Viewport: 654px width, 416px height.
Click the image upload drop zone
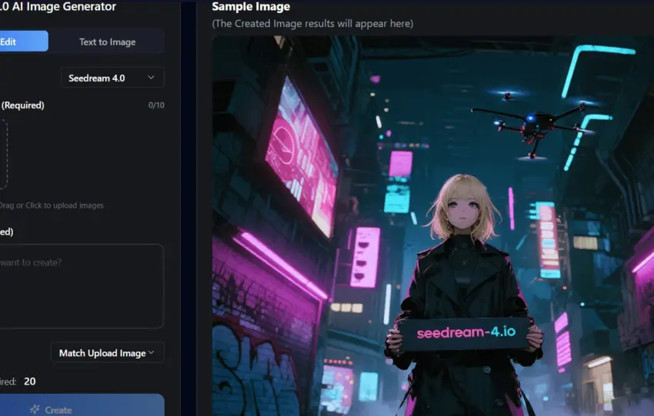pyautogui.click(x=3, y=155)
